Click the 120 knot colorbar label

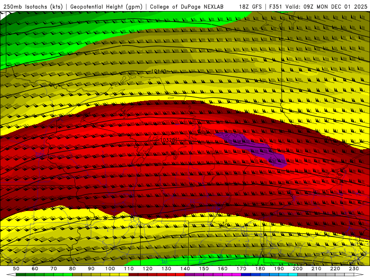148,269
